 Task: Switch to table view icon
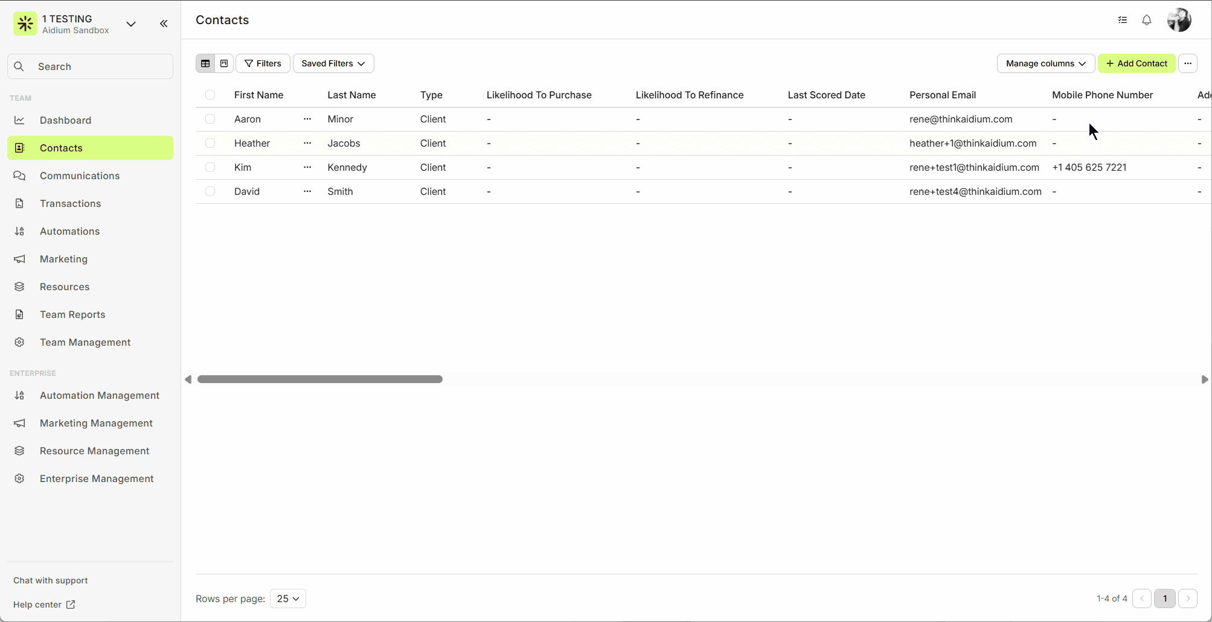(x=205, y=63)
